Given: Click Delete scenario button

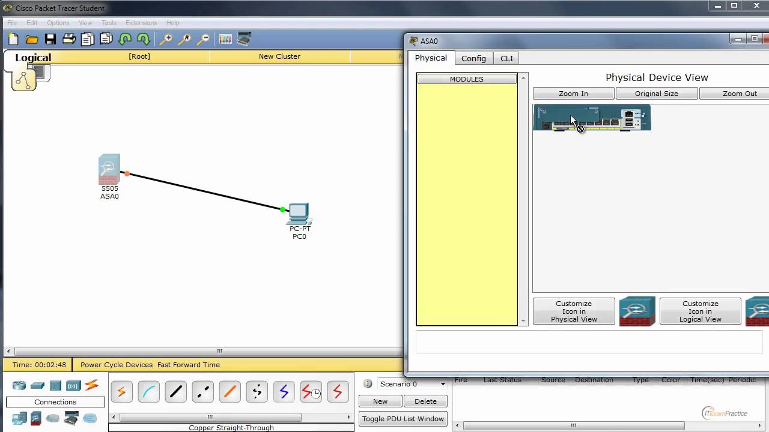Looking at the screenshot, I should pos(425,401).
